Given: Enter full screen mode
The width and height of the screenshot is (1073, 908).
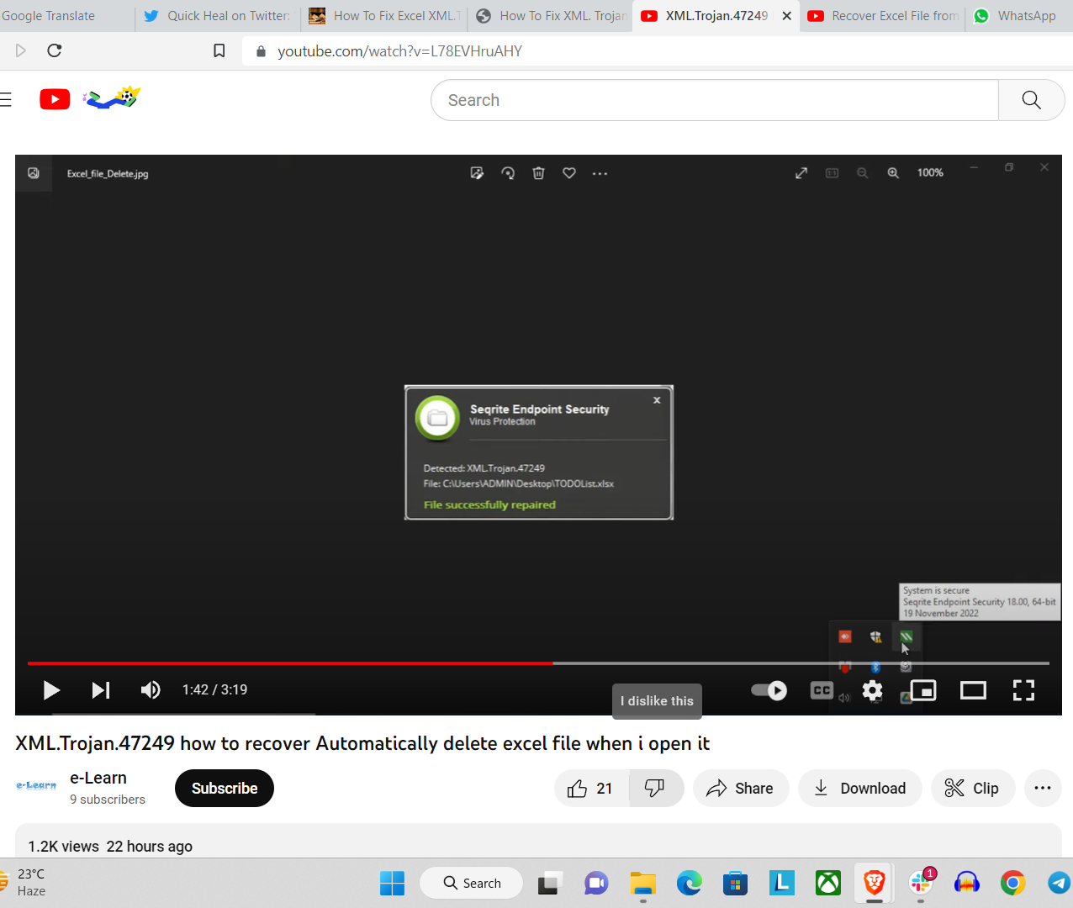Looking at the screenshot, I should tap(1023, 690).
